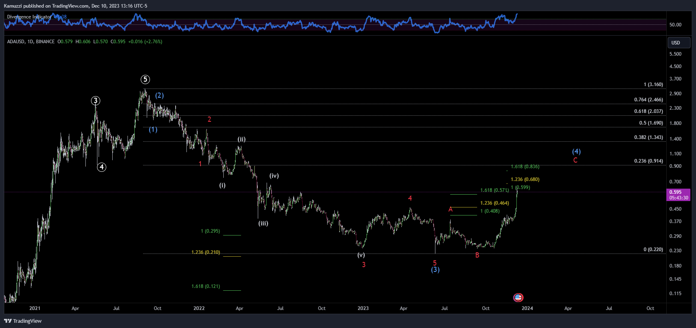Image resolution: width=696 pixels, height=328 pixels.
Task: Click the blue (3) wave label
Action: (x=435, y=270)
